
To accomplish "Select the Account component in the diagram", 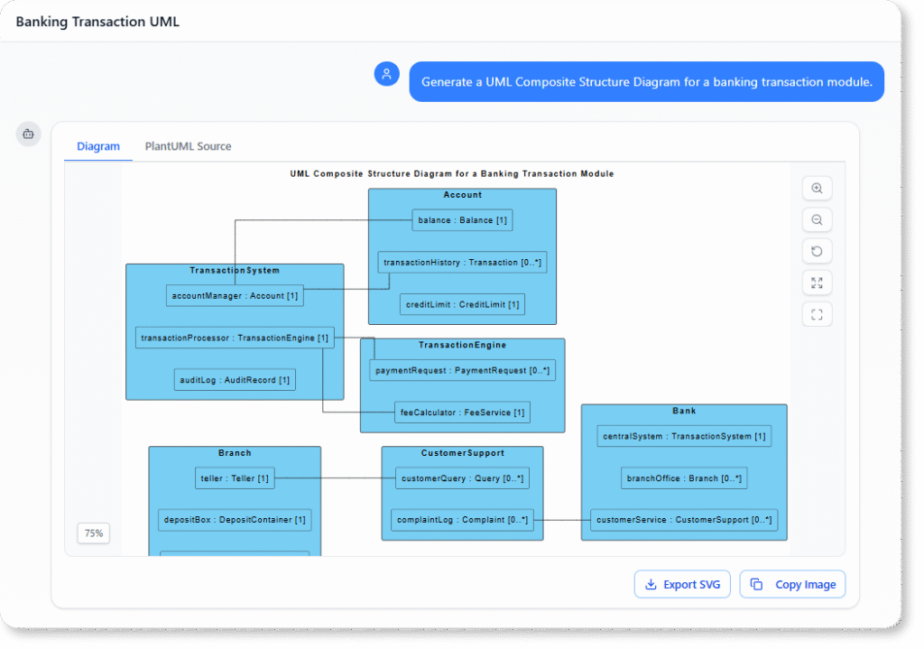I will click(x=462, y=194).
